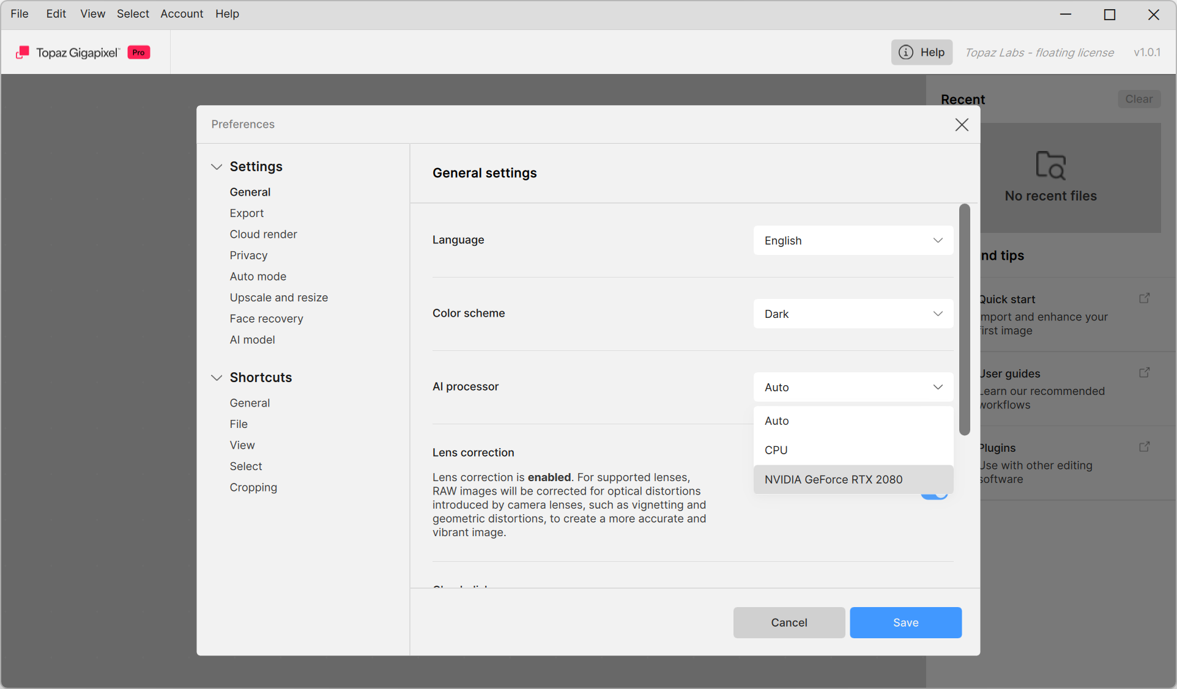Screen dimensions: 1177x689
Task: Toggle the Lens correction switch
Action: click(x=934, y=495)
